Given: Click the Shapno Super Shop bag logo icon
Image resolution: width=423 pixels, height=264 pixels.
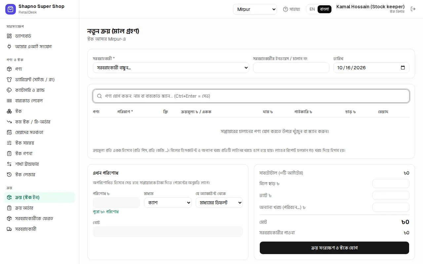Looking at the screenshot, I should [x=11, y=9].
